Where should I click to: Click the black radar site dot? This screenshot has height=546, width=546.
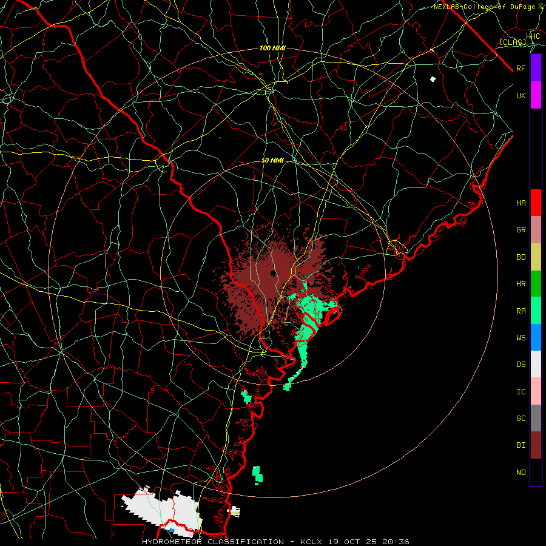point(273,274)
